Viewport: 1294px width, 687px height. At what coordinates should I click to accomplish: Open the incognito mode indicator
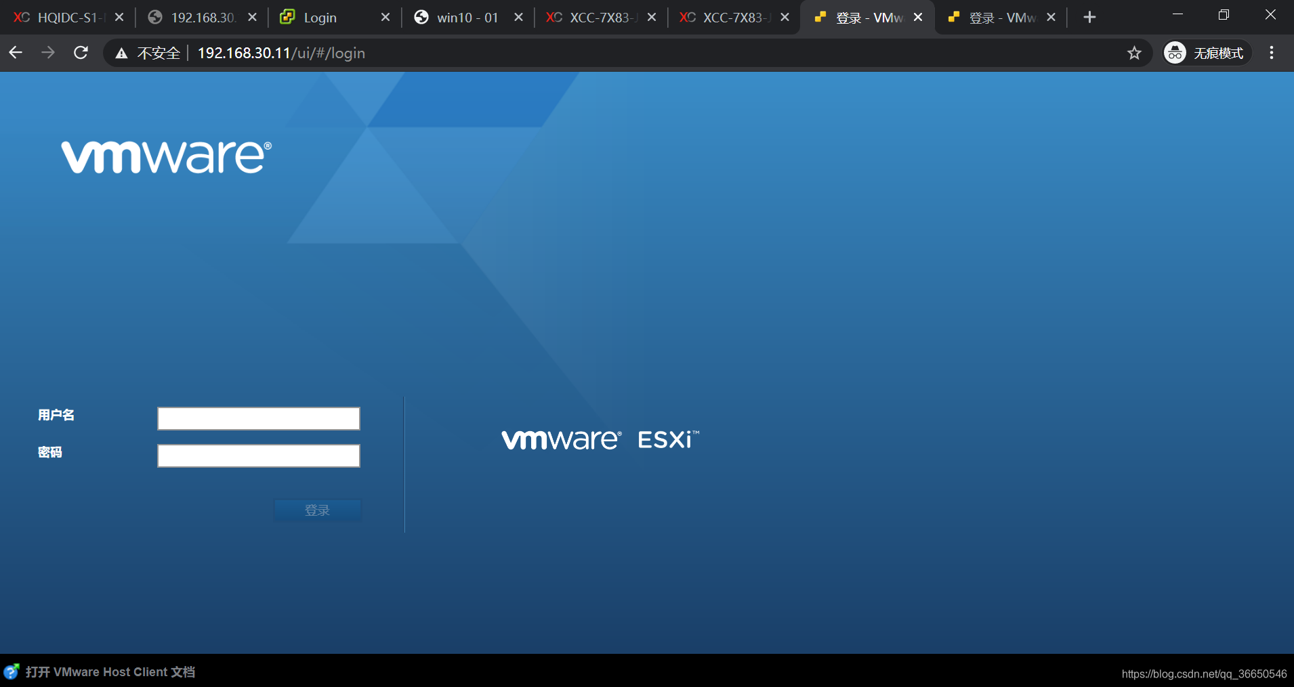click(x=1207, y=53)
